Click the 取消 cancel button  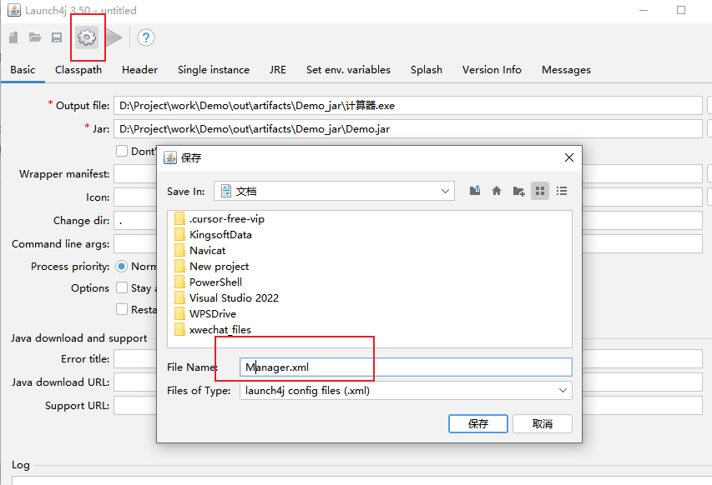point(543,424)
